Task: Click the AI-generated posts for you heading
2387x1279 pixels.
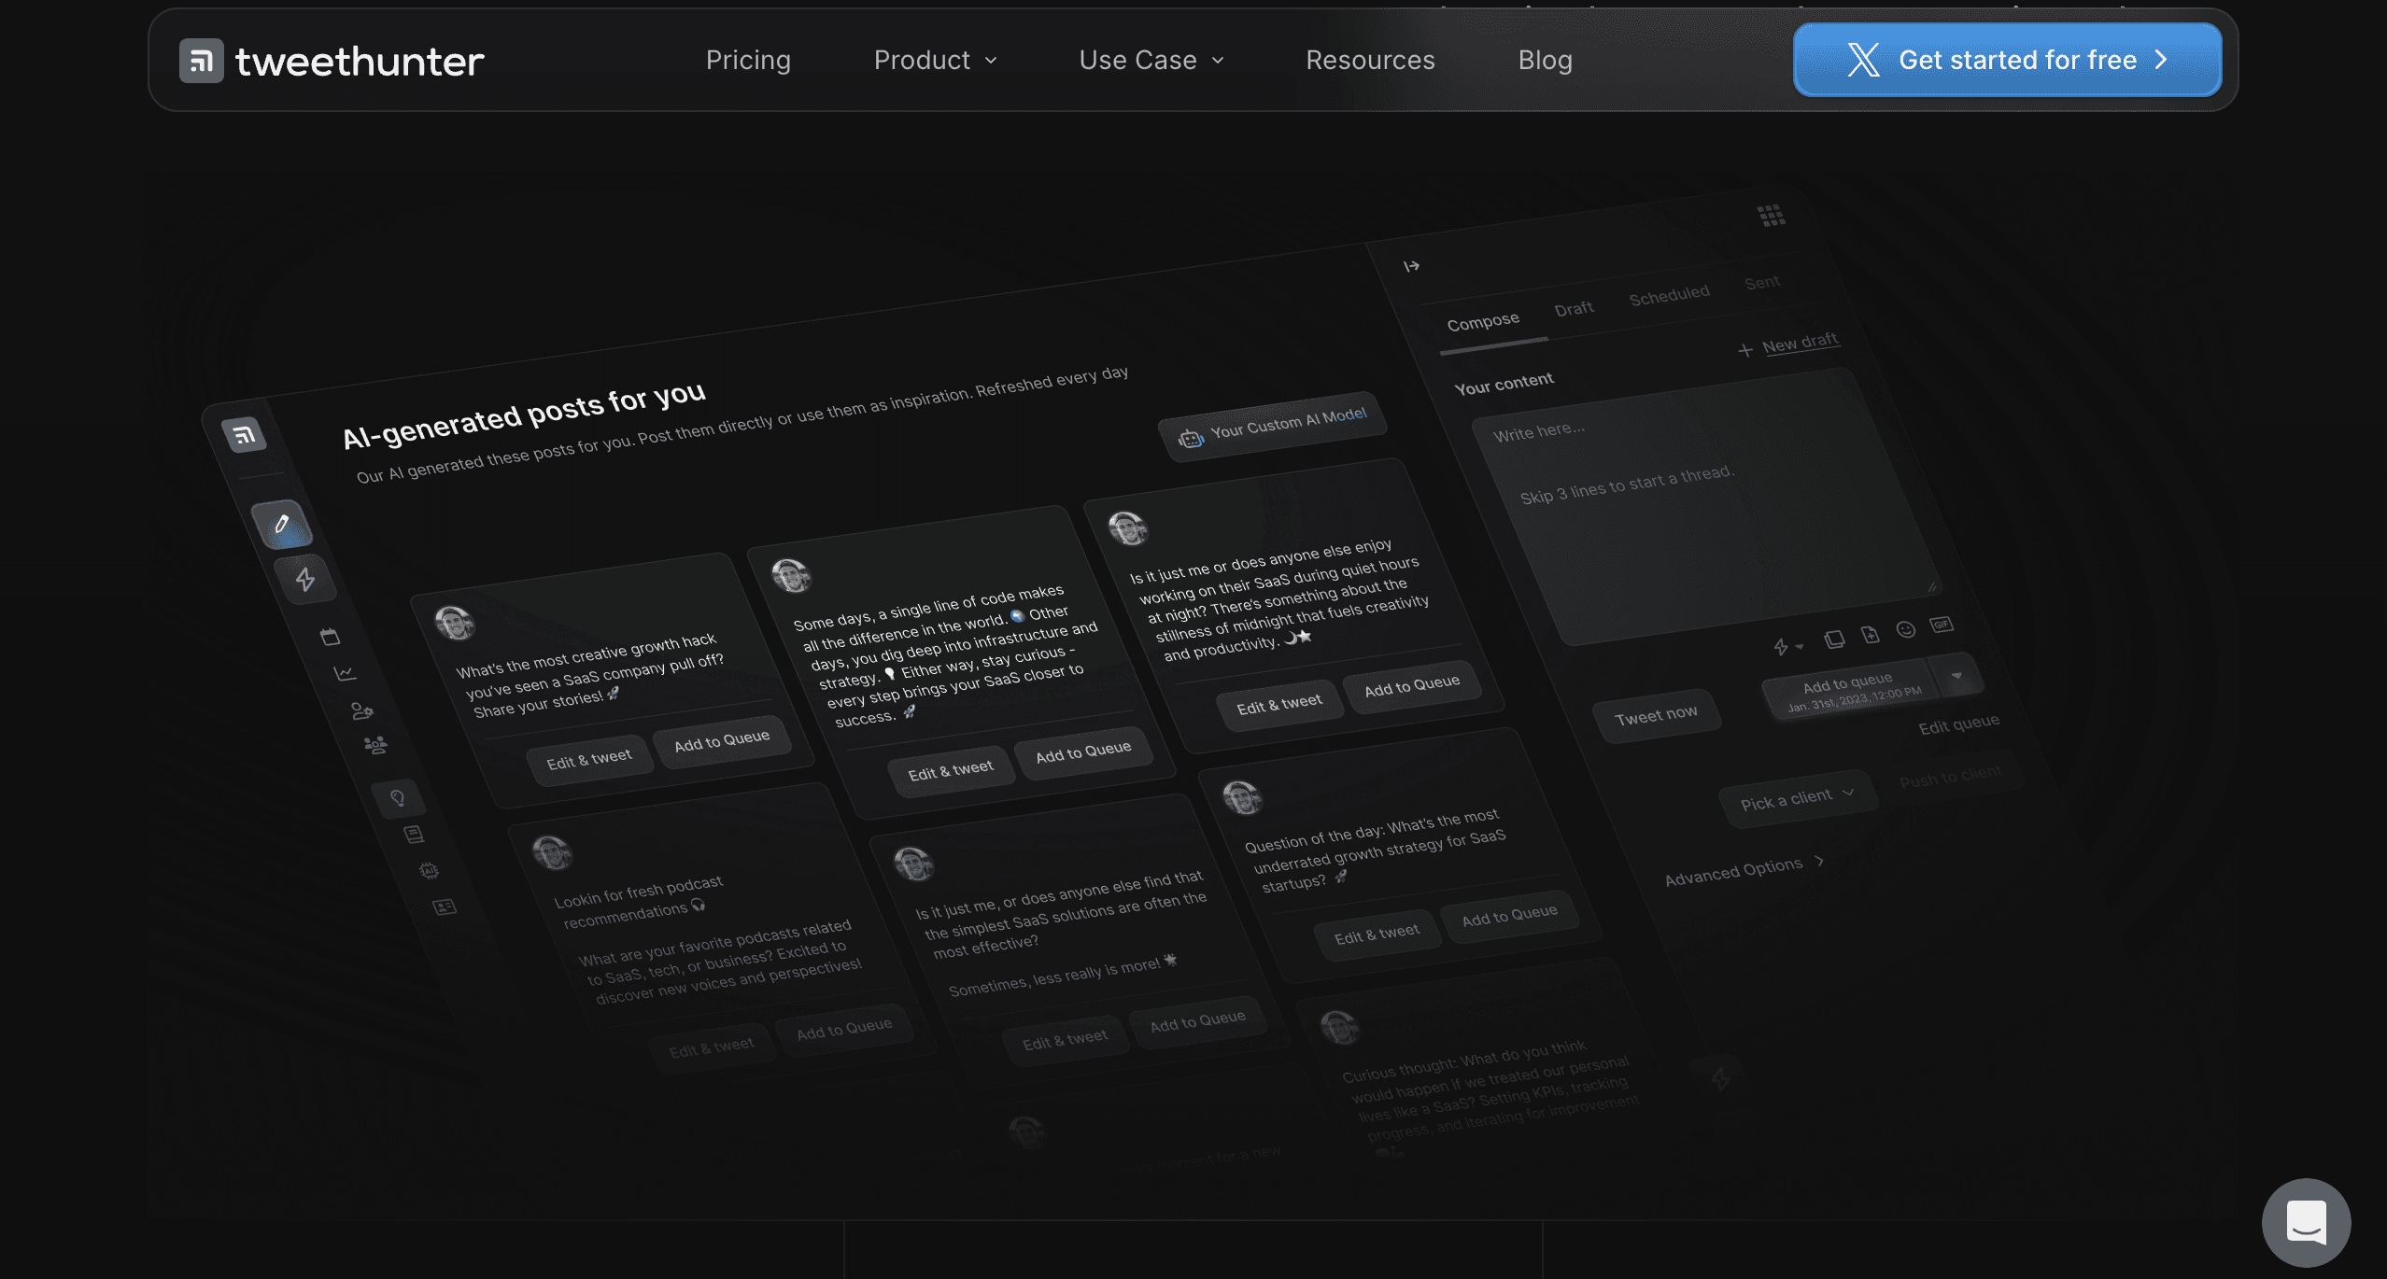Action: [524, 415]
